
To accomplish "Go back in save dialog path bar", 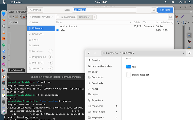I will pos(58,17).
